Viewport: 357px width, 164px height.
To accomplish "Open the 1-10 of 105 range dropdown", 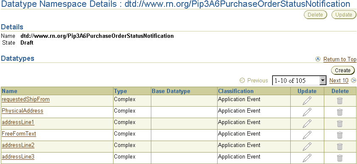I will (x=299, y=81).
